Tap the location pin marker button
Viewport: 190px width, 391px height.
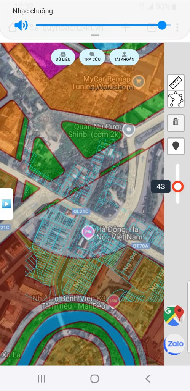176,146
